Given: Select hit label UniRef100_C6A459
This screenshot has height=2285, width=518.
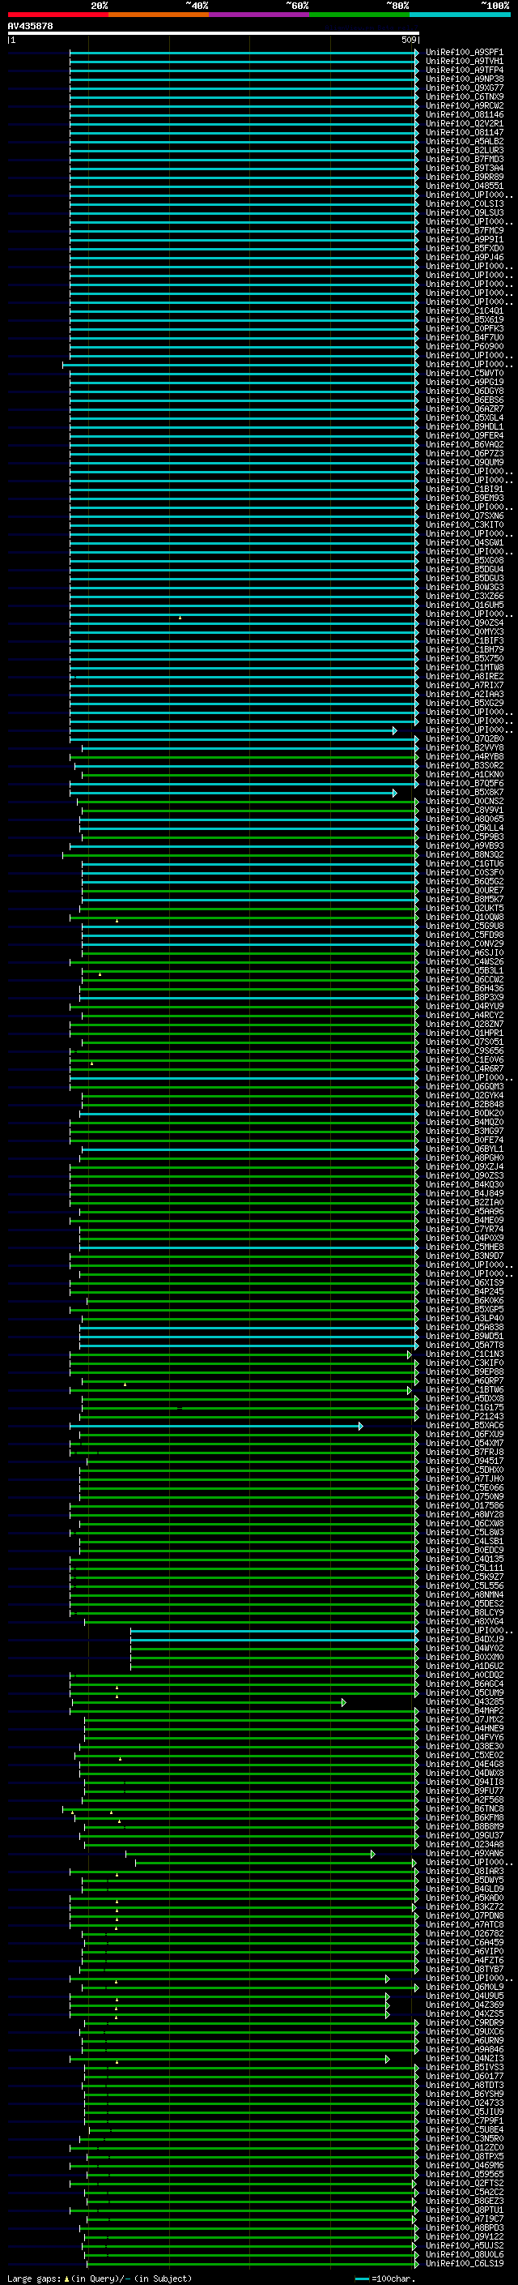Looking at the screenshot, I should tap(464, 1941).
